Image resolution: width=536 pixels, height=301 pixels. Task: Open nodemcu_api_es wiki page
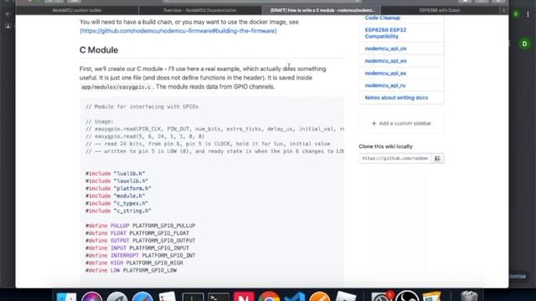tap(385, 73)
